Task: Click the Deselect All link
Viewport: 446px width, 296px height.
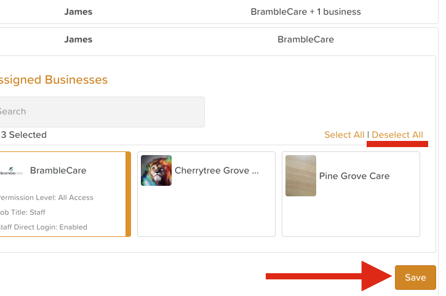Action: pyautogui.click(x=397, y=135)
